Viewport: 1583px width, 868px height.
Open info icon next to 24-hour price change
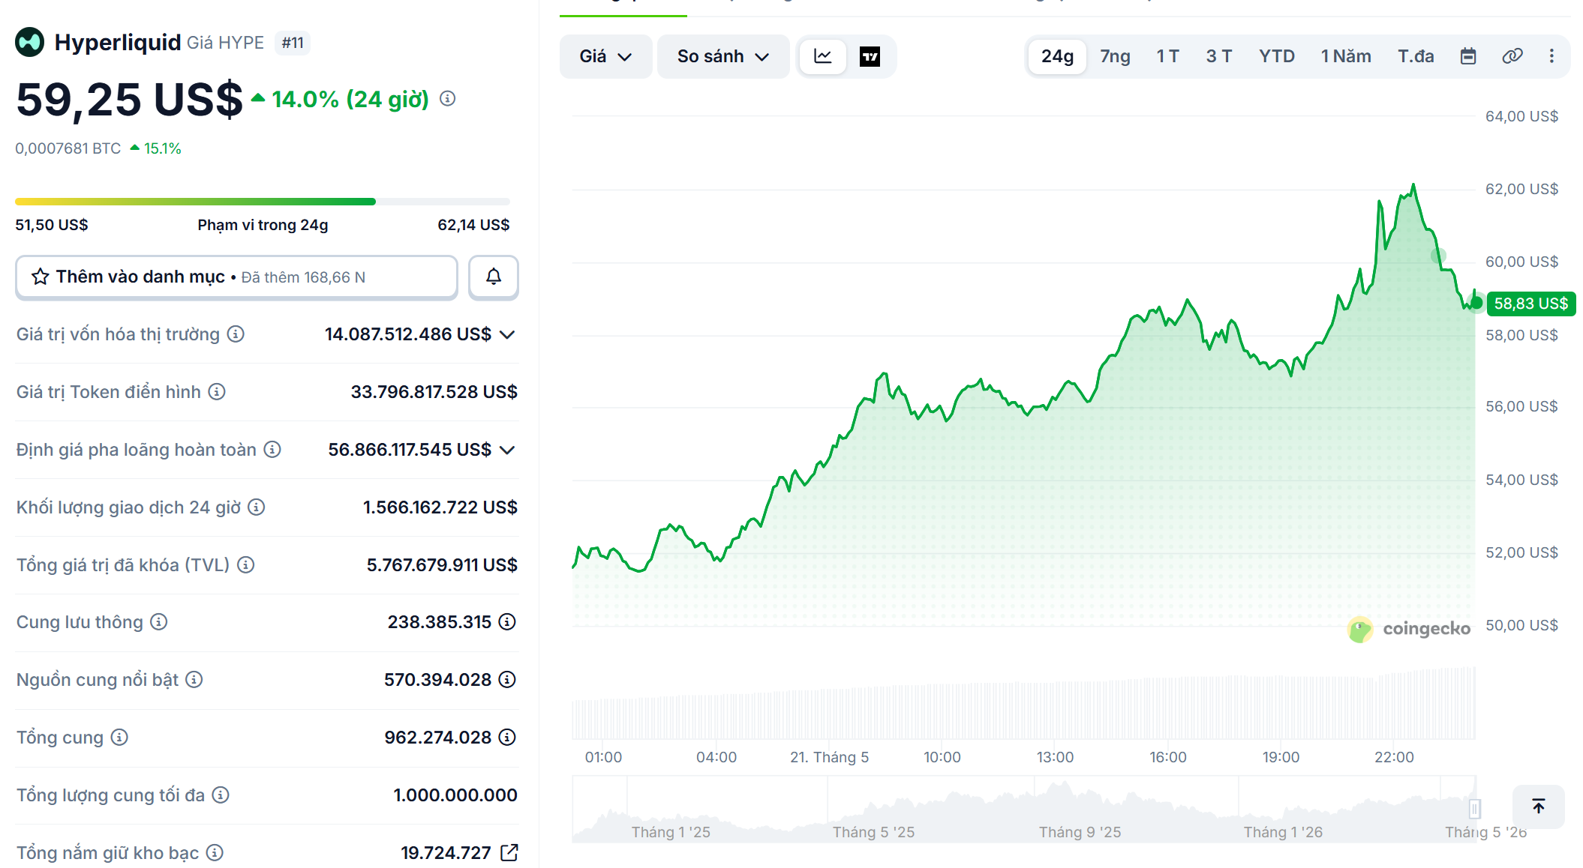tap(448, 98)
